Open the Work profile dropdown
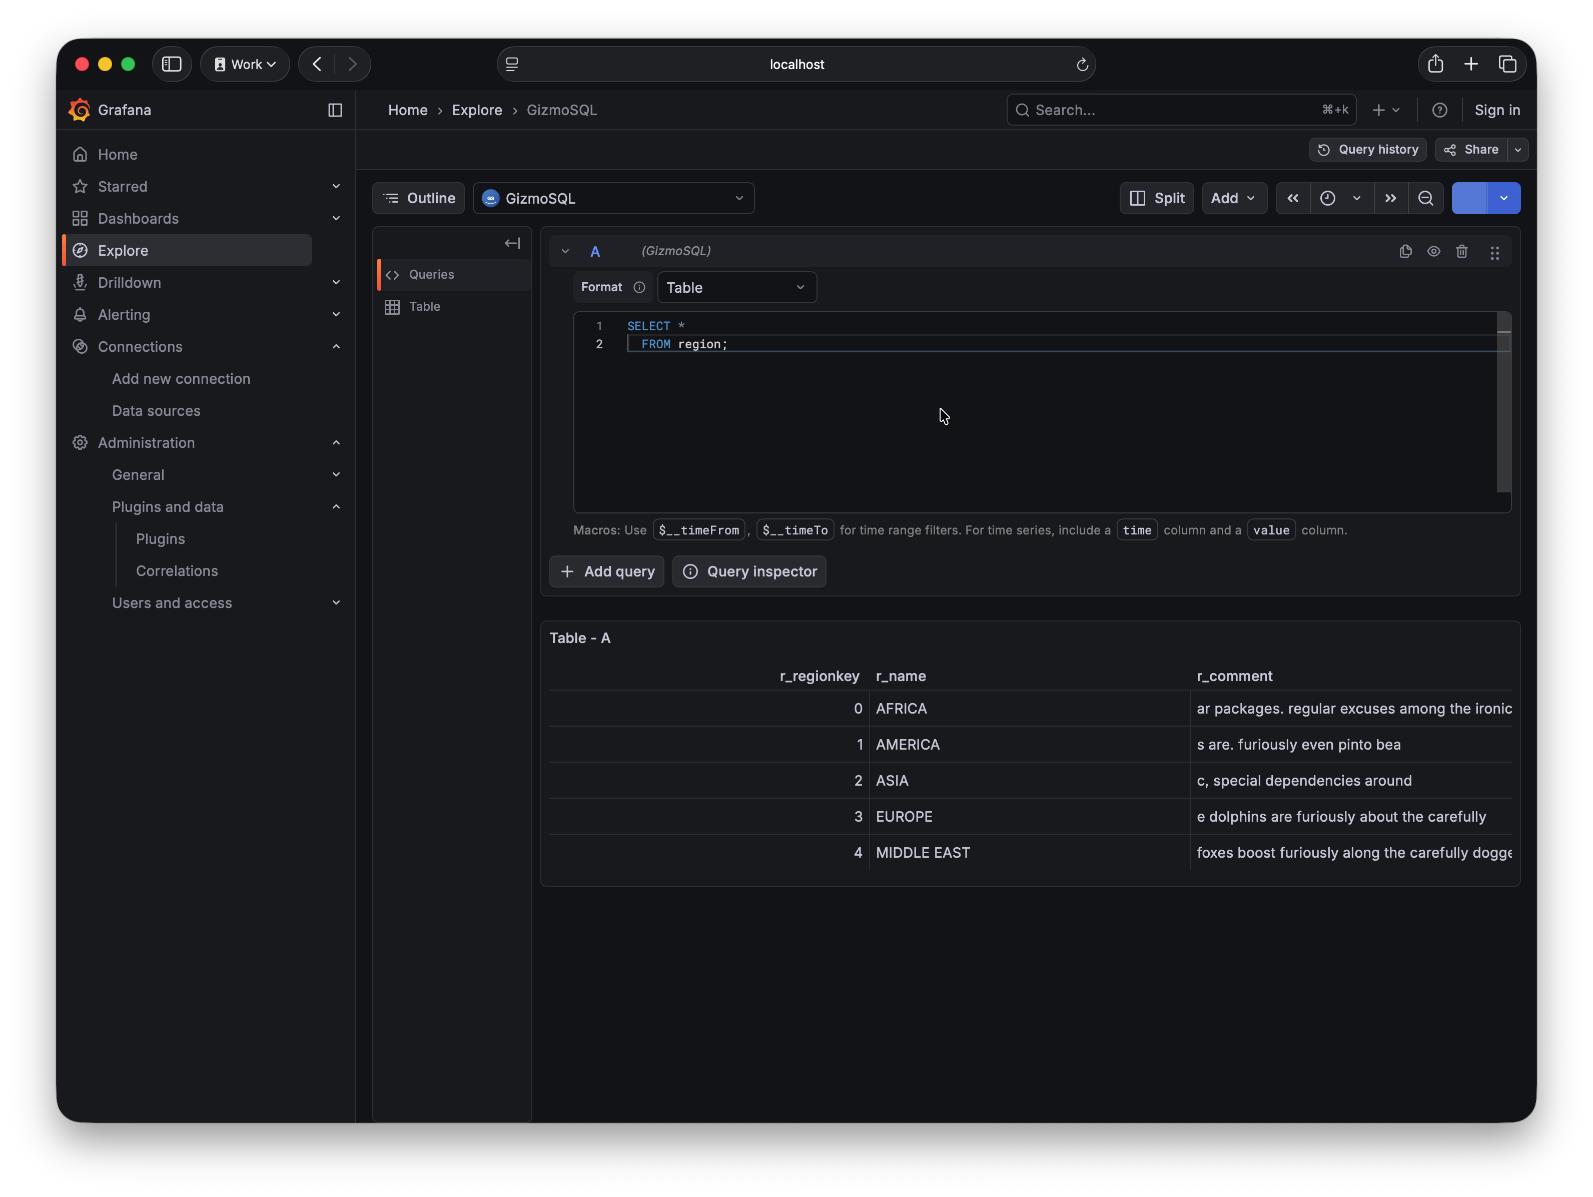Screen dimensions: 1593x1197 pos(245,64)
